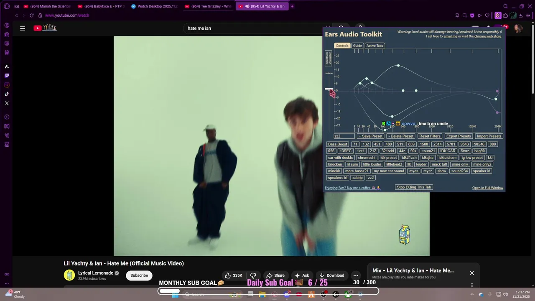Open a new tab with plus button

[x=292, y=6]
